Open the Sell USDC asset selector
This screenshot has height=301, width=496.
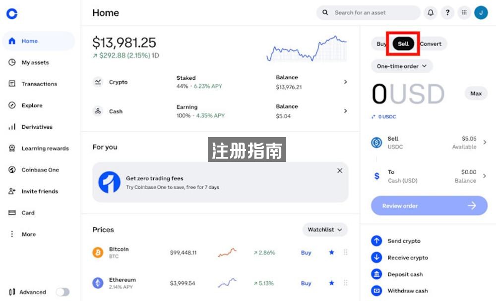click(x=429, y=143)
